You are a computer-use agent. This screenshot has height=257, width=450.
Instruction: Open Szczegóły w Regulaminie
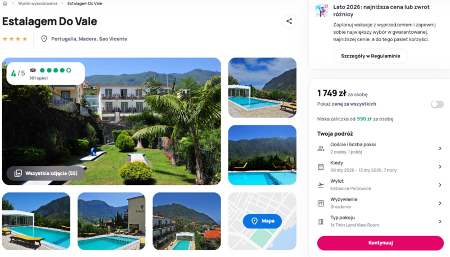click(371, 56)
